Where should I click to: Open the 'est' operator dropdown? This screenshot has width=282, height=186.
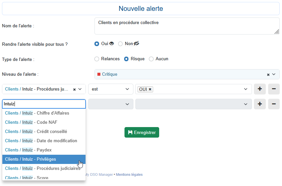point(111,89)
